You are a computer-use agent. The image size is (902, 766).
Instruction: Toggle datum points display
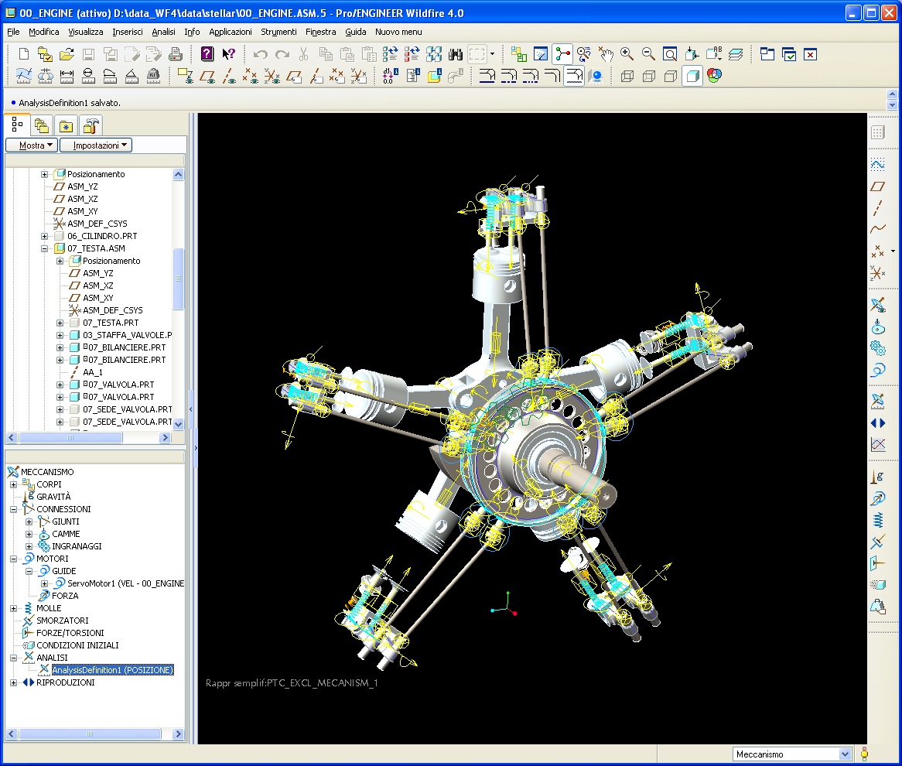250,75
